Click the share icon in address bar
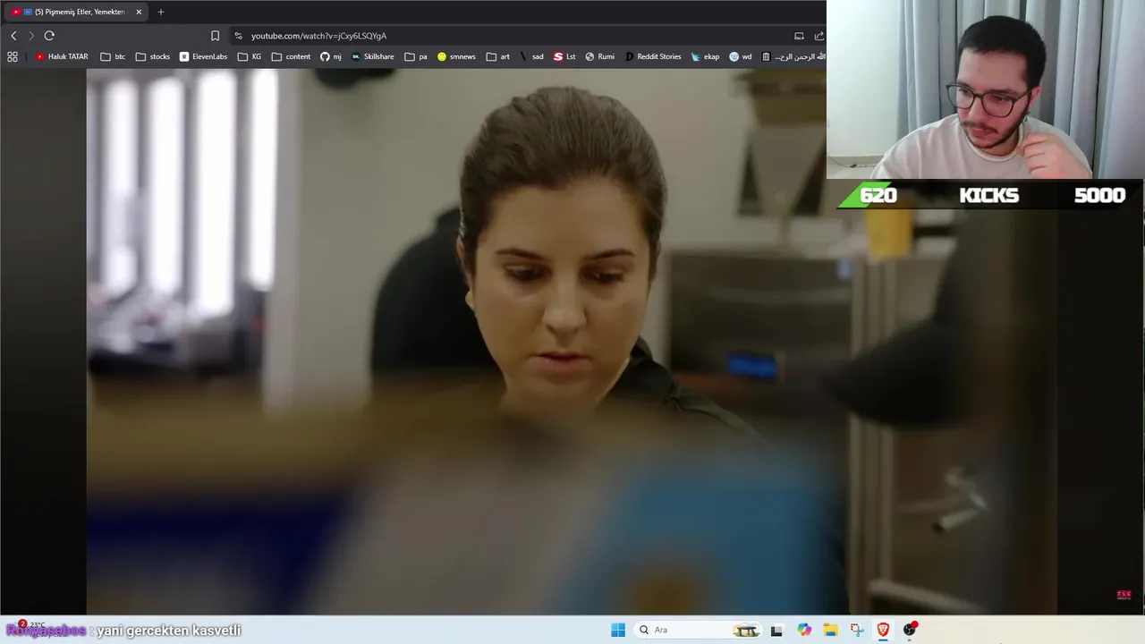1145x644 pixels. click(818, 36)
